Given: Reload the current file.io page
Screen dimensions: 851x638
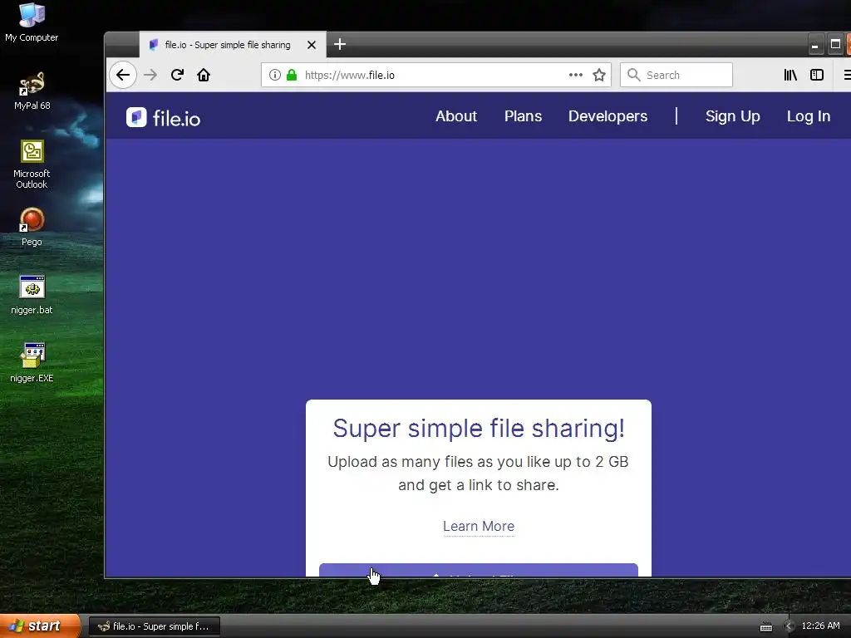Looking at the screenshot, I should tap(177, 75).
